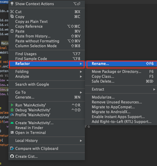Screen dimensions: 157x166
Task: Select Paste without Formatting
Action: 47,41
